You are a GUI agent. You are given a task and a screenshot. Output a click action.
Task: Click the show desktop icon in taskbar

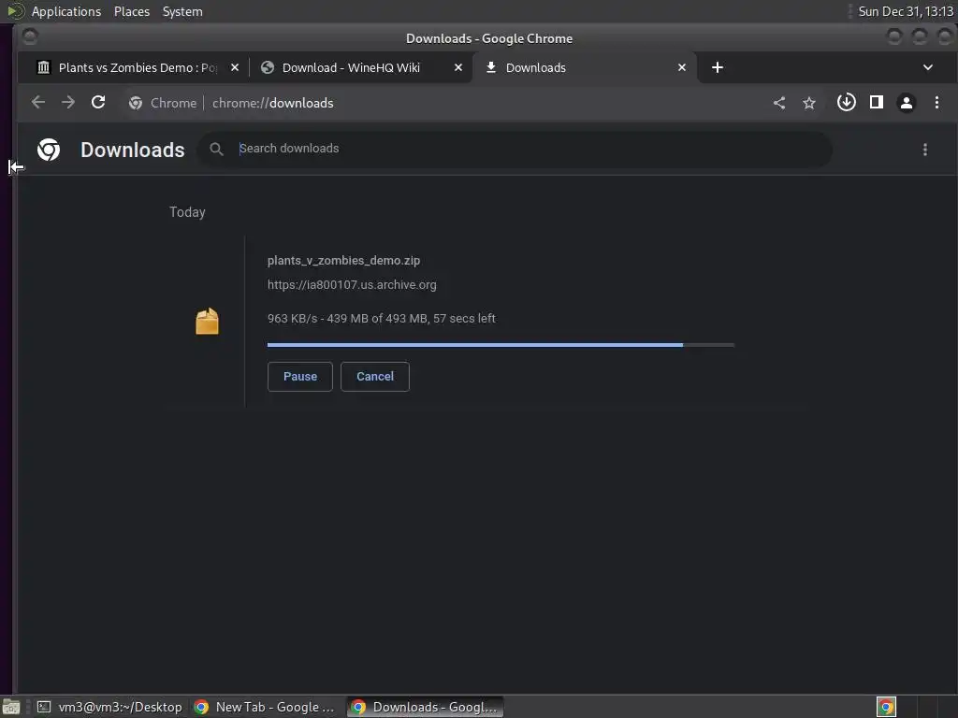pos(11,707)
